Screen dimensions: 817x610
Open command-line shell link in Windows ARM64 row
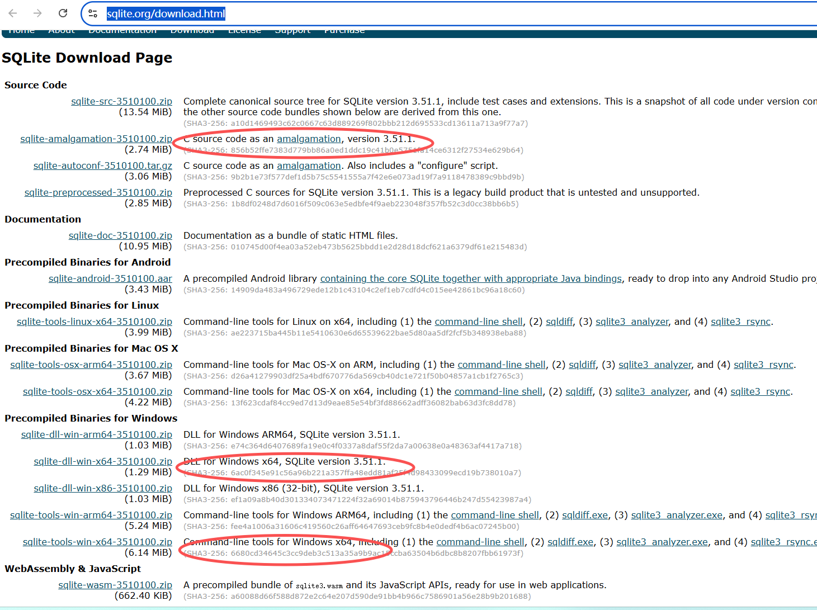click(495, 515)
